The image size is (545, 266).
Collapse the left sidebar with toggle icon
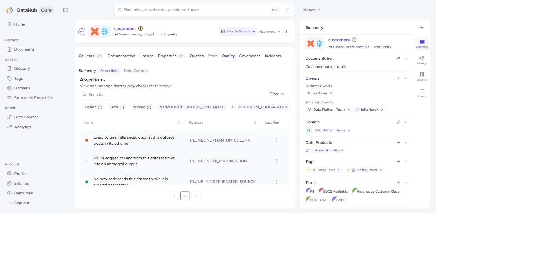coord(66,10)
